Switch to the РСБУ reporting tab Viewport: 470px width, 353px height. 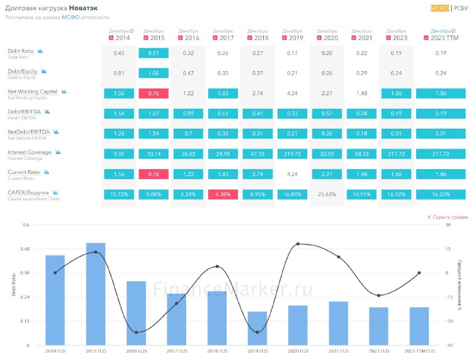coord(461,8)
